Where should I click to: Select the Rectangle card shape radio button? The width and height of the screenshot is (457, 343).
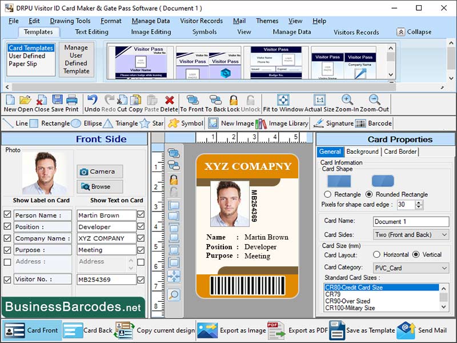click(x=327, y=193)
